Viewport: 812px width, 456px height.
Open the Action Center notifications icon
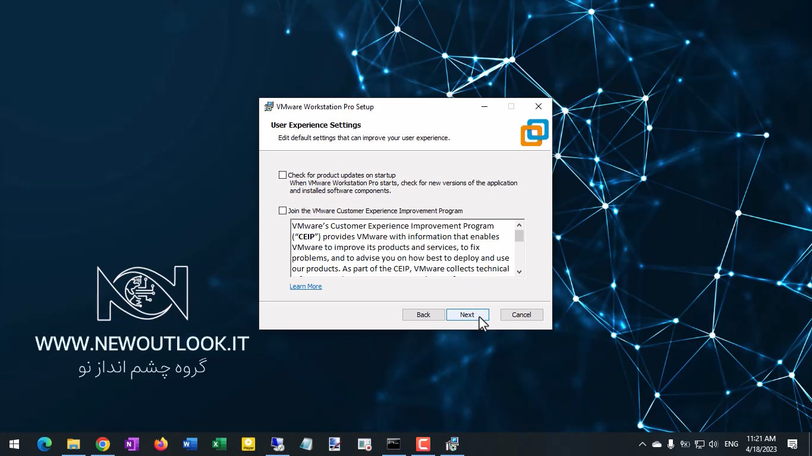[x=792, y=444]
